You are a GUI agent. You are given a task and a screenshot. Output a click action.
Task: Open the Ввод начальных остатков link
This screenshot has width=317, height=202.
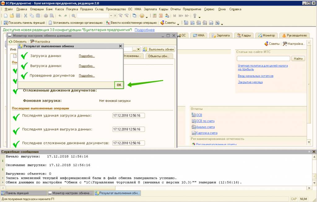(255, 76)
